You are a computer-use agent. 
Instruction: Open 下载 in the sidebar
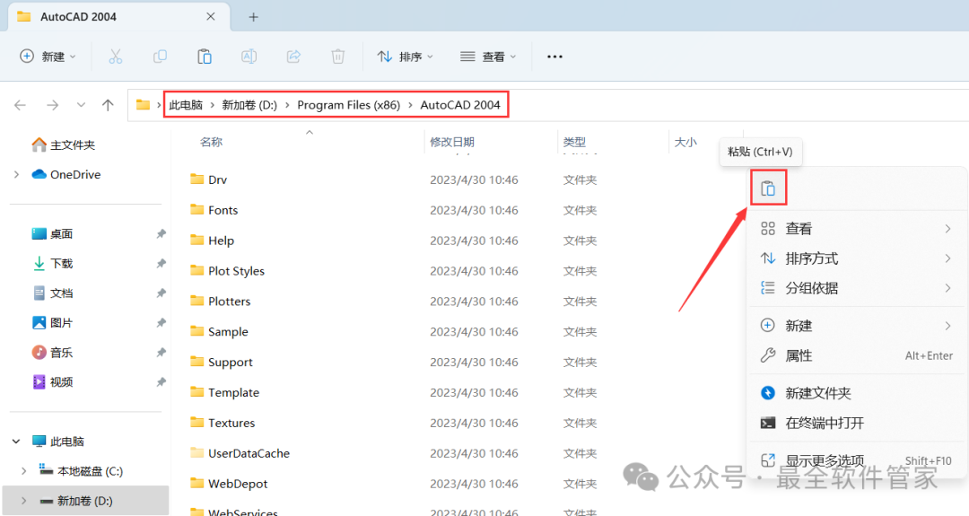pyautogui.click(x=53, y=264)
